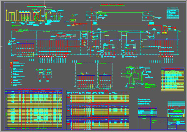Image resolution: width=187 pixels, height=132 pixels.
Task: Click the green circle symbol with red center
Action: 73,15
